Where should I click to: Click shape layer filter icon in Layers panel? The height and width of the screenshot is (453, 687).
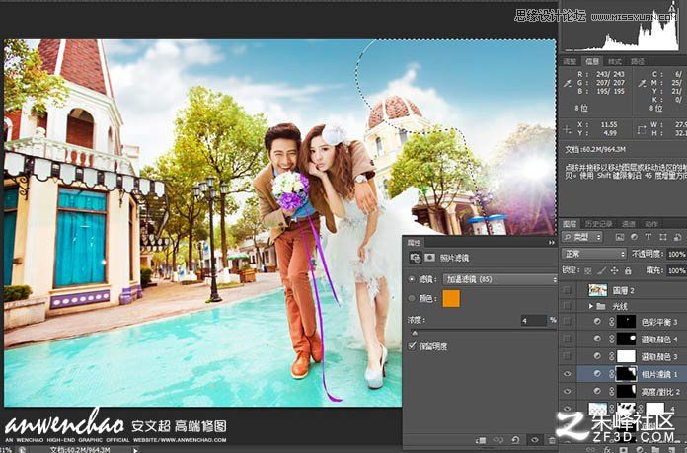click(663, 237)
